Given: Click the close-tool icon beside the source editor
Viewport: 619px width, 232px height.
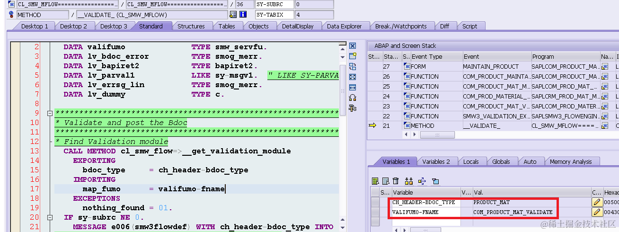Looking at the screenshot, I should (x=353, y=46).
